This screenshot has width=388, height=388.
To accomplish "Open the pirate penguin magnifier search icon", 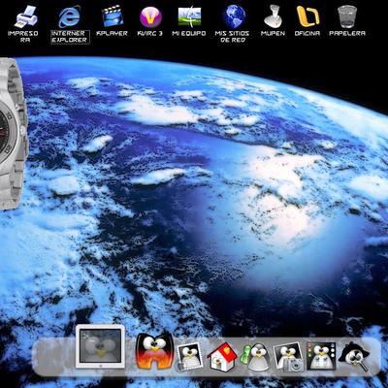I will [354, 356].
